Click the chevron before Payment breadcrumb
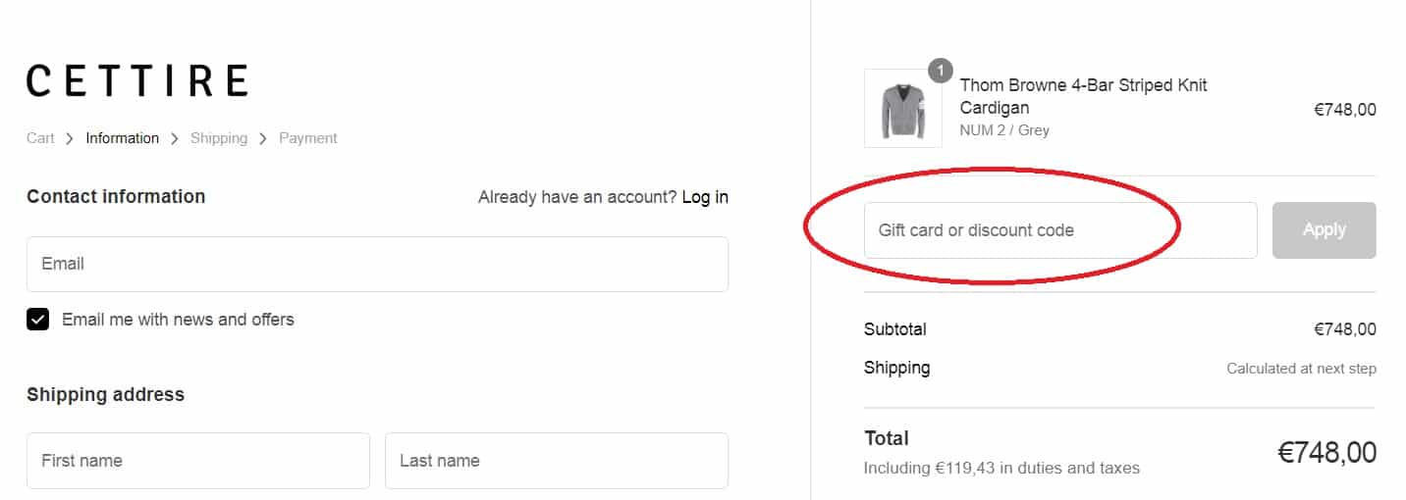 pos(263,138)
